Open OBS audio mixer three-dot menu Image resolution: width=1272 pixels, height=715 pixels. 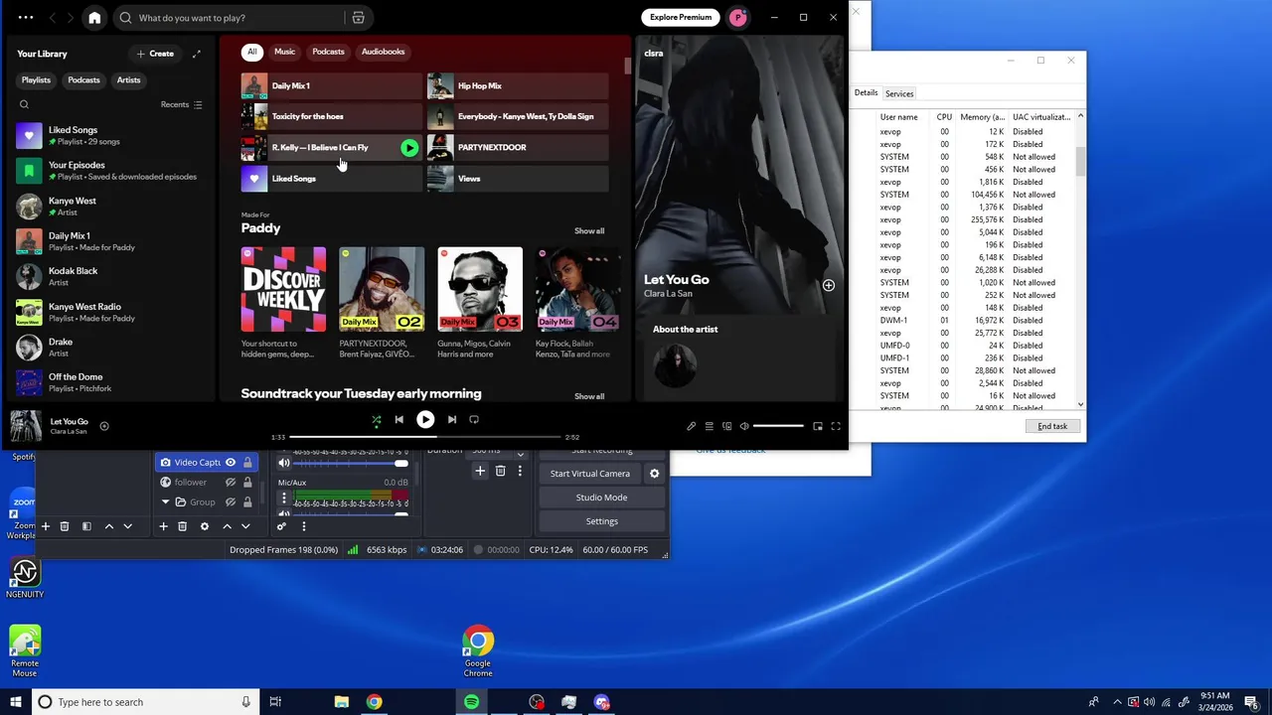pos(303,526)
